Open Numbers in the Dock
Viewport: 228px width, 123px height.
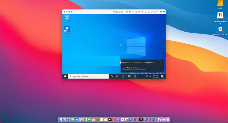pos(127,120)
